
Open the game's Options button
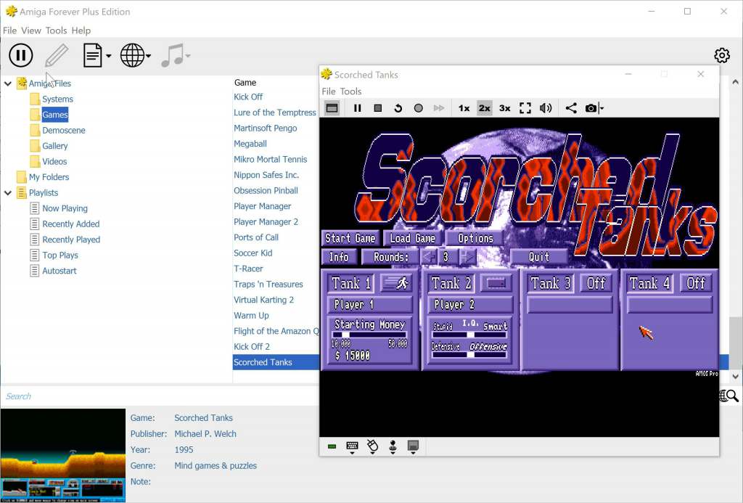[475, 238]
